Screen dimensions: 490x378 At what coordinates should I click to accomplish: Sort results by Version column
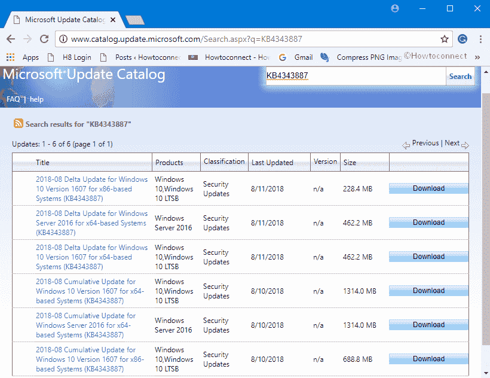tap(325, 161)
